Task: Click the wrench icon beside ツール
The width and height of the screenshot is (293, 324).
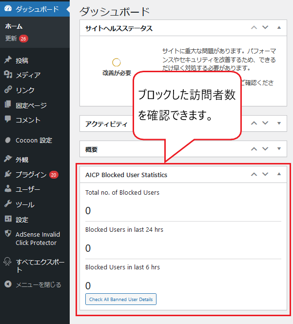Action: click(8, 204)
